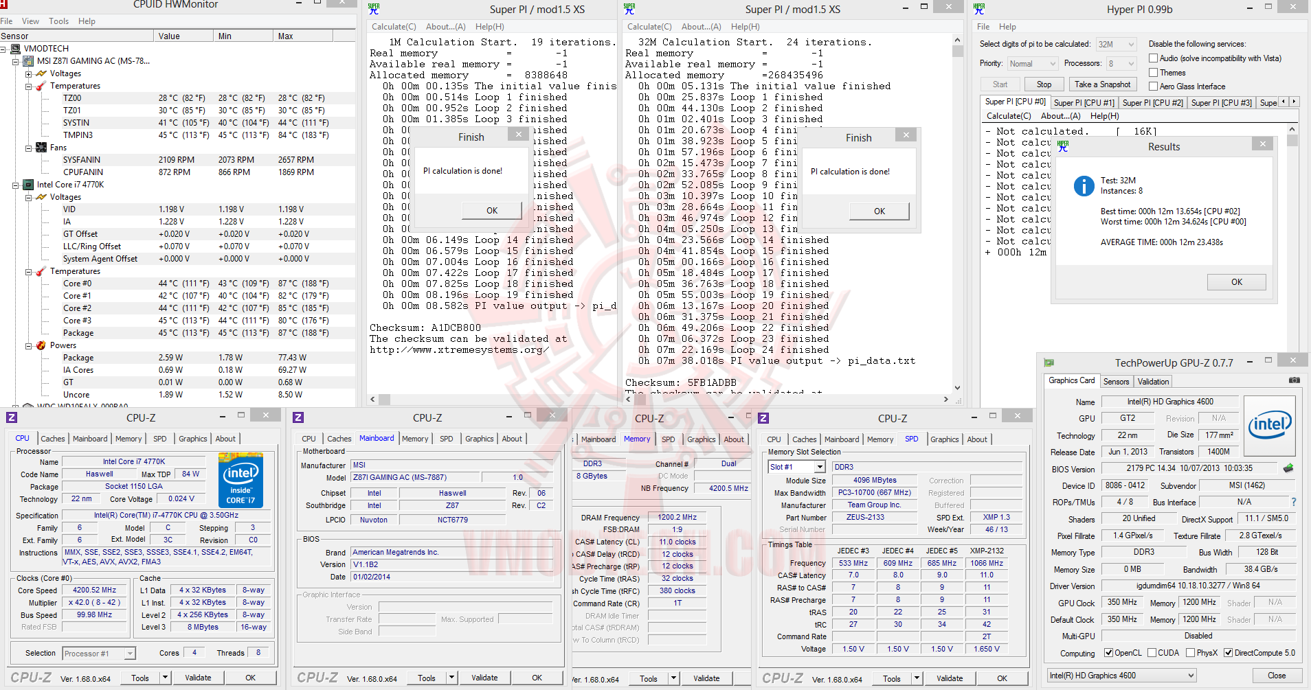Viewport: 1311px width, 690px height.
Task: Open the Graphics tab in CPU-Z SPD window
Action: [945, 439]
